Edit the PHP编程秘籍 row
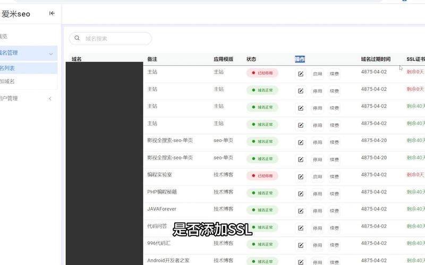The width and height of the screenshot is (425, 265). [x=301, y=193]
